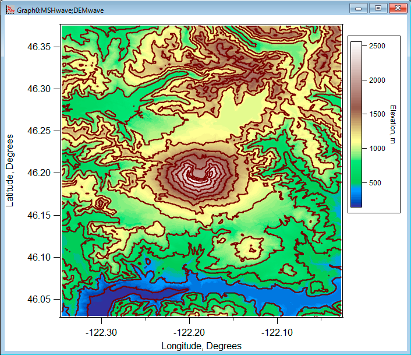This screenshot has height=355, width=411.
Task: Click the 'Elevation, m' color scale label
Action: click(x=392, y=124)
